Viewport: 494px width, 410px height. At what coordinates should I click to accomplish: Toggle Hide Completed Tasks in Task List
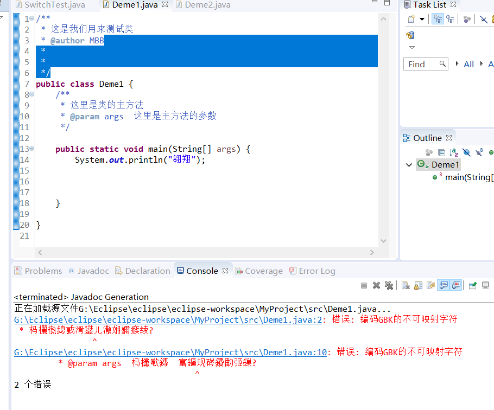(483, 19)
